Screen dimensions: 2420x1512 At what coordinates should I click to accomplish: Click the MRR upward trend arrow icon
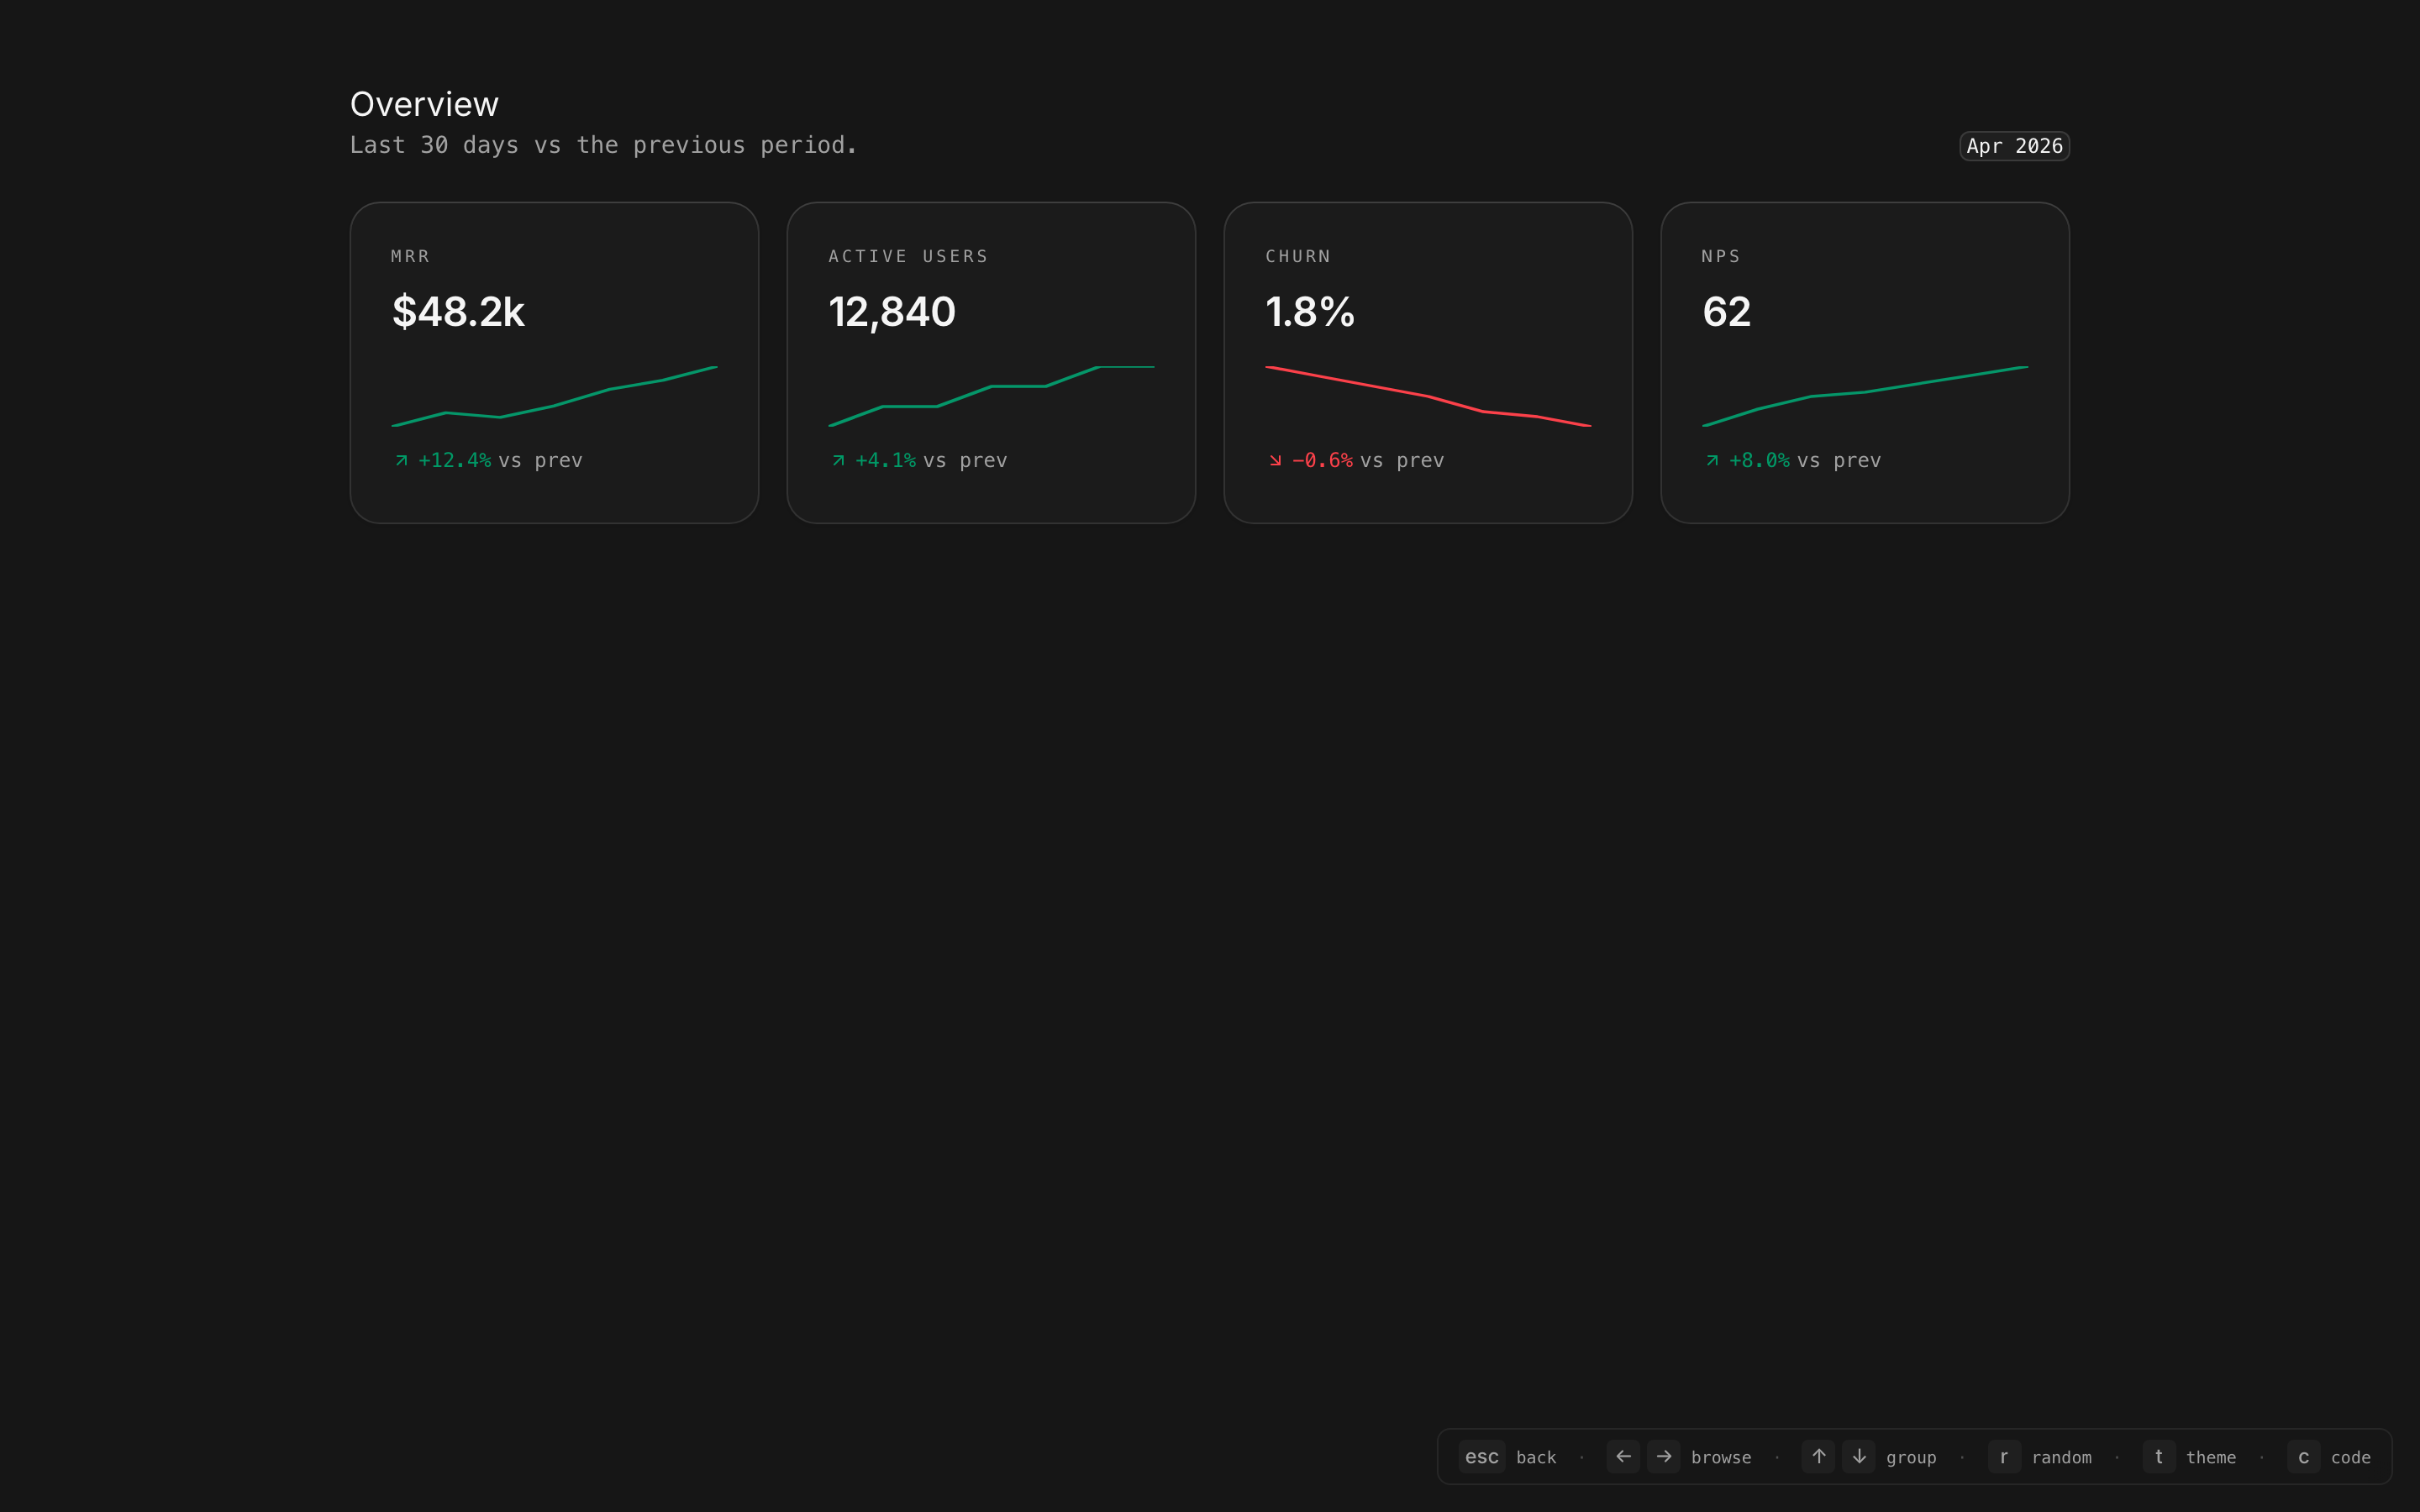401,461
